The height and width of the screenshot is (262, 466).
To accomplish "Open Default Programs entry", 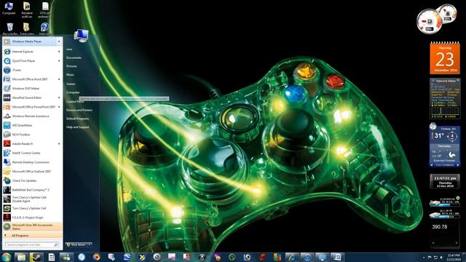I will (78, 119).
